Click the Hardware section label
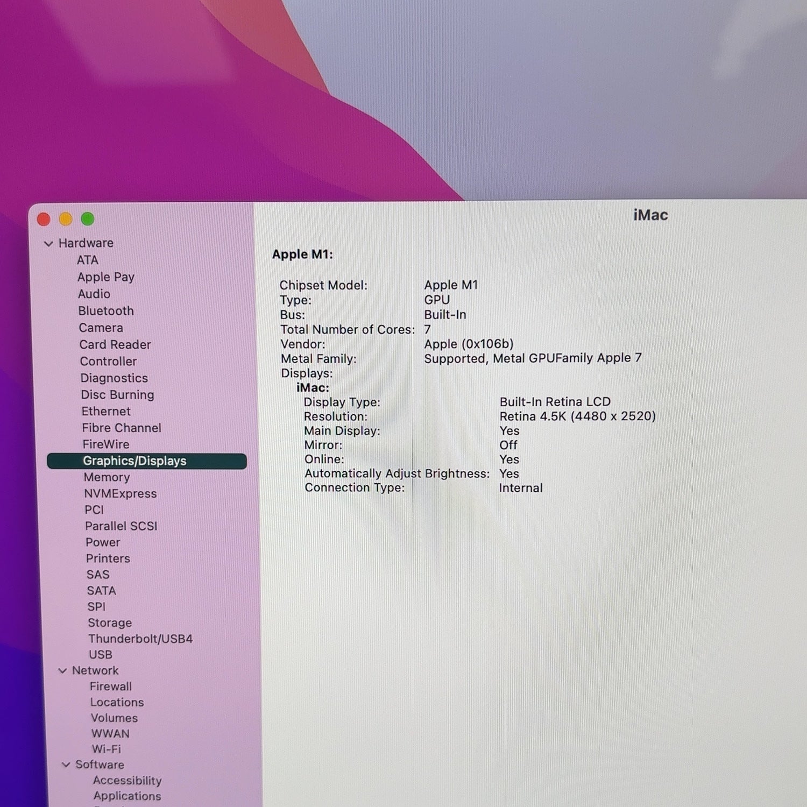The height and width of the screenshot is (807, 807). click(86, 243)
